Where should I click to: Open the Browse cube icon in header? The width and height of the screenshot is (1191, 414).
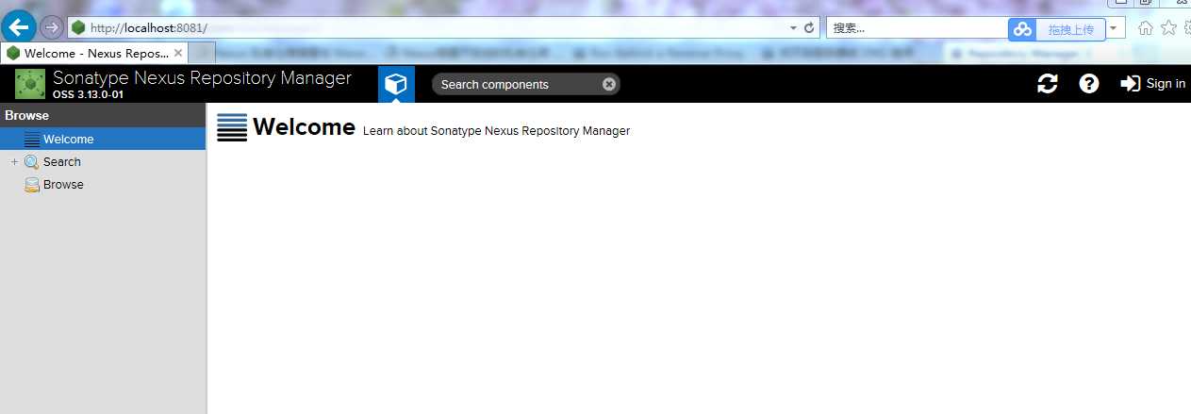click(396, 84)
